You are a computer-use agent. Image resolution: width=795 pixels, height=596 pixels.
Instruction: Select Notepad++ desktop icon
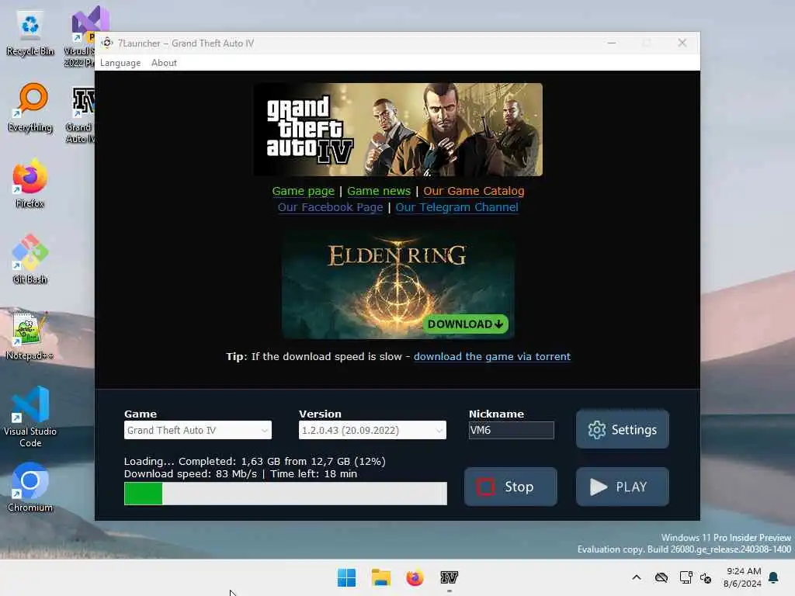click(30, 335)
